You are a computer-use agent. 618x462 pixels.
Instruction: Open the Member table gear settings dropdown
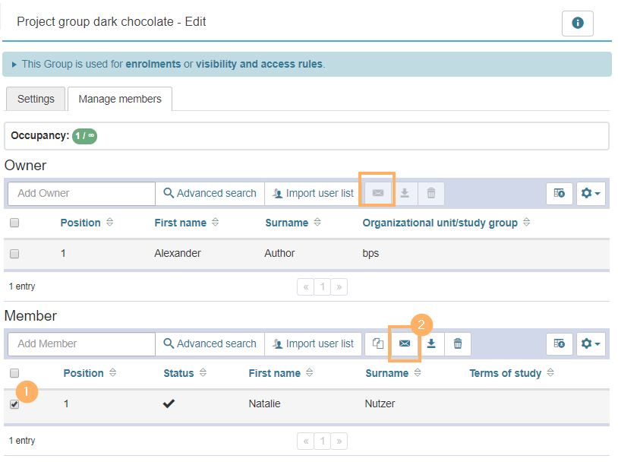point(591,344)
